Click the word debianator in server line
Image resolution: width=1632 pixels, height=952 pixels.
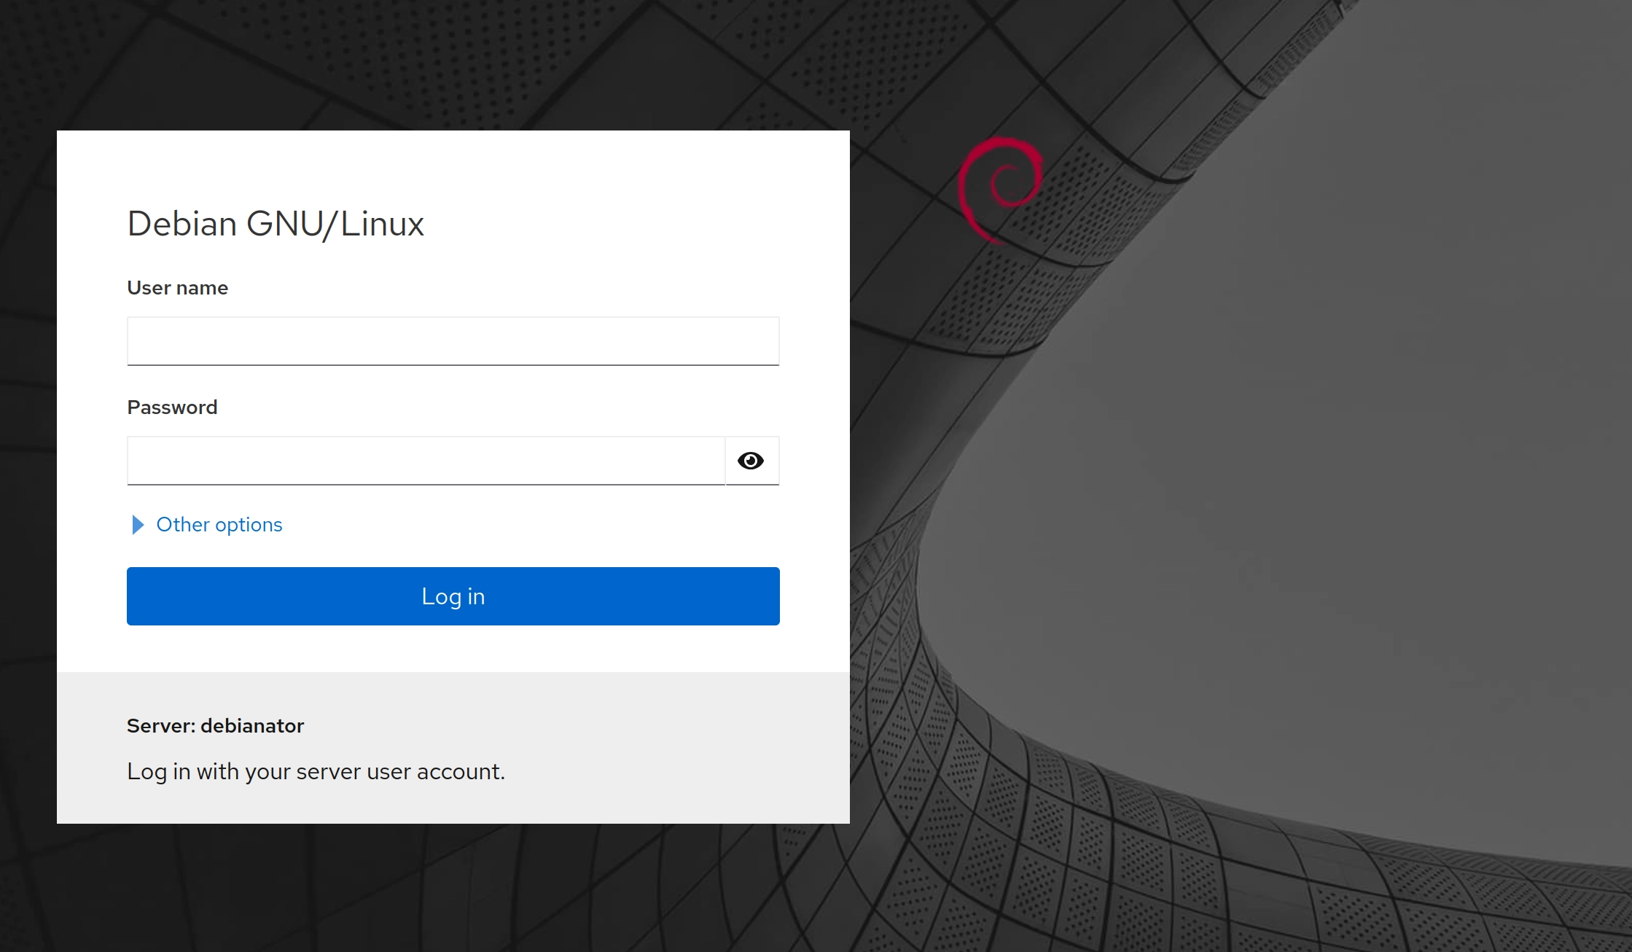252,726
